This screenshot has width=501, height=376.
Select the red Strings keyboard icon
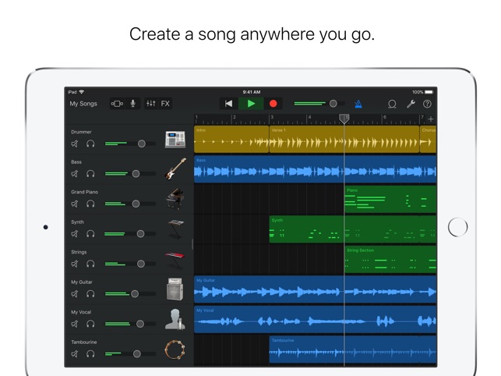tap(175, 259)
